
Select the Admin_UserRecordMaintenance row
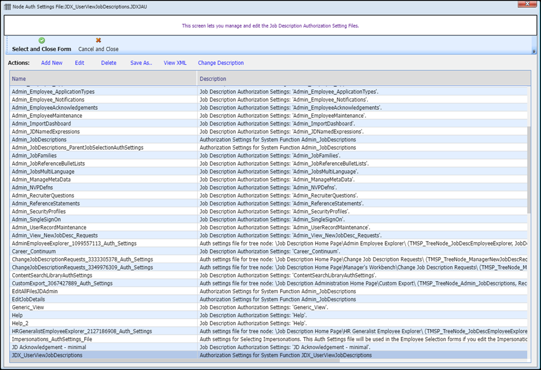click(x=269, y=227)
